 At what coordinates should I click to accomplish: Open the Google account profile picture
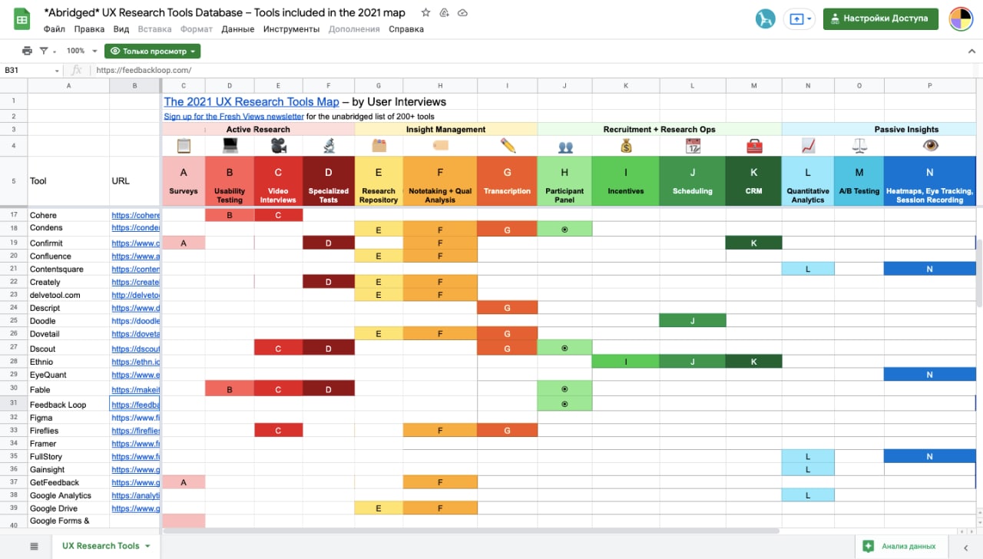coord(961,19)
